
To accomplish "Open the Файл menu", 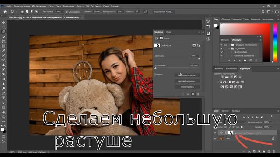I will (x=9, y=6).
